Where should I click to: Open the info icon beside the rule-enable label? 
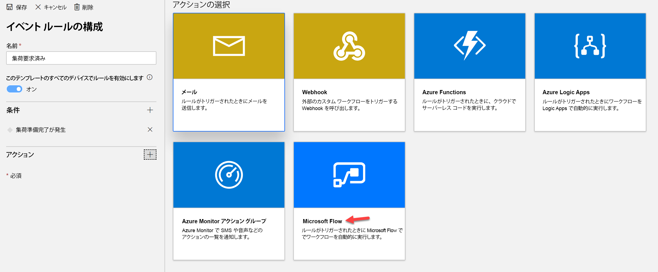(150, 77)
